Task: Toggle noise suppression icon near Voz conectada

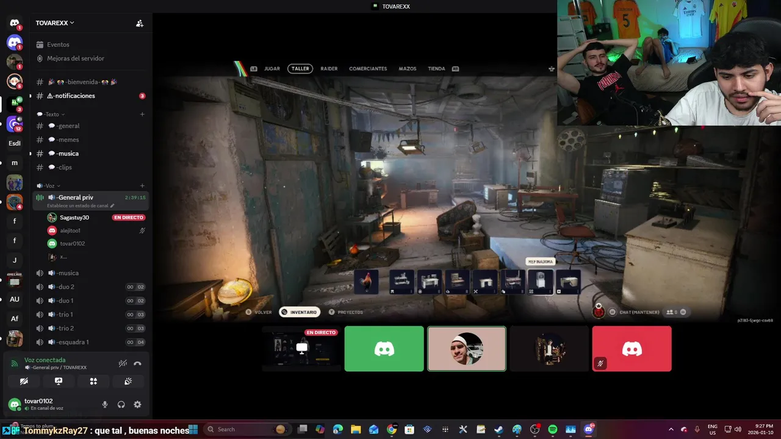Action: coord(123,363)
